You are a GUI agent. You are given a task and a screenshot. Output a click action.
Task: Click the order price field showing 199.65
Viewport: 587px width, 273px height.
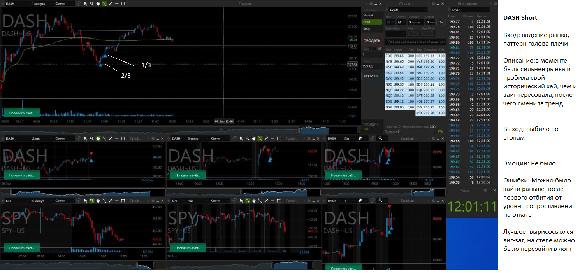pyautogui.click(x=372, y=66)
